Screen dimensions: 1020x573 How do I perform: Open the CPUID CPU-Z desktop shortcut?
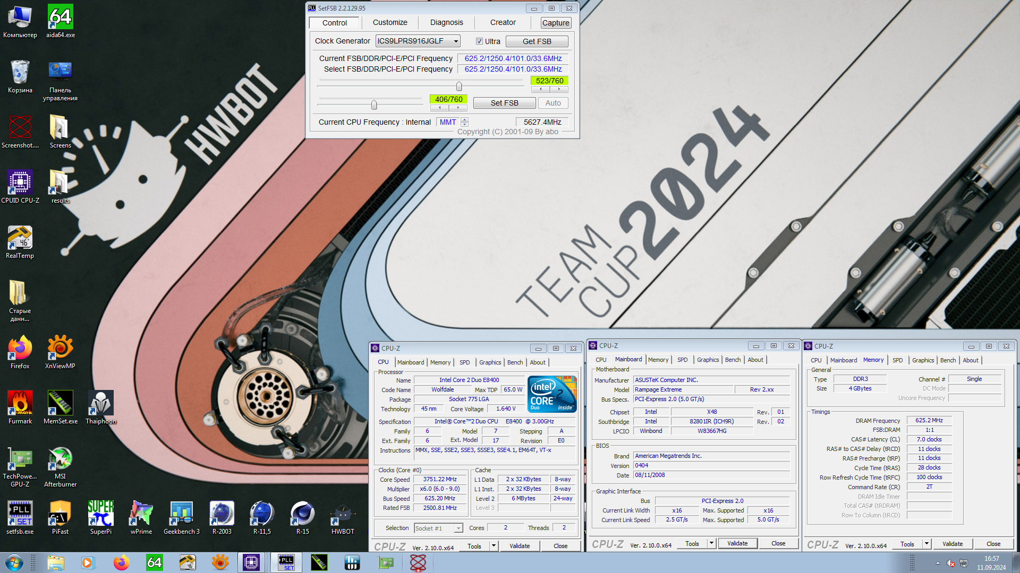[x=20, y=187]
